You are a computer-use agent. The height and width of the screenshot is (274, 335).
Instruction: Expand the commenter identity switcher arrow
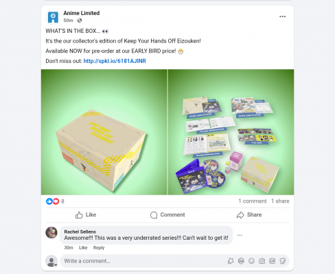click(x=56, y=265)
